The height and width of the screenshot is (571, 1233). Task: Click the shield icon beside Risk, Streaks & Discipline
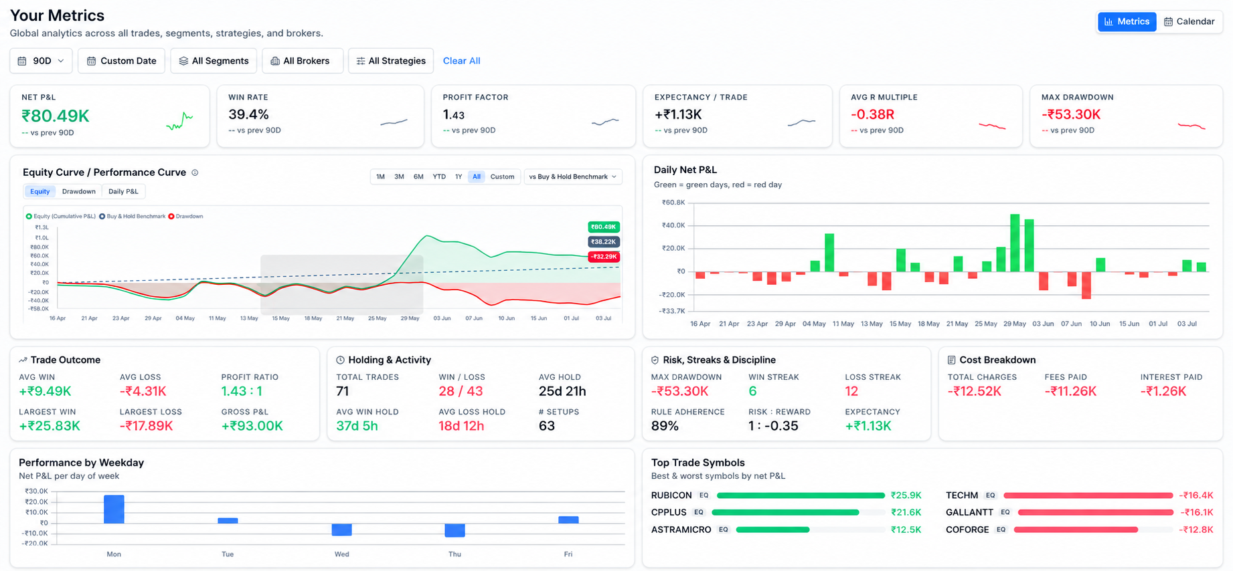[655, 360]
